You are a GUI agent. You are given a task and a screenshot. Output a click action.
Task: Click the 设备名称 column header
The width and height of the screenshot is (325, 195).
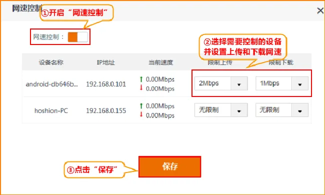51,62
